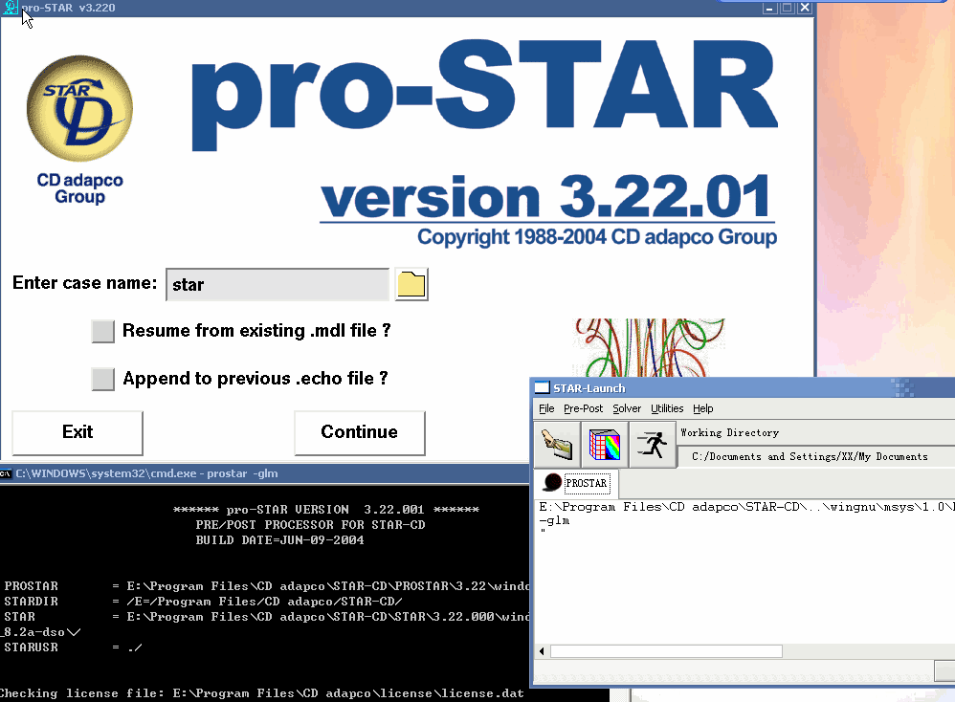Viewport: 955px width, 702px height.
Task: Click the 'STARDIR' line in cmd window
Action: point(204,602)
